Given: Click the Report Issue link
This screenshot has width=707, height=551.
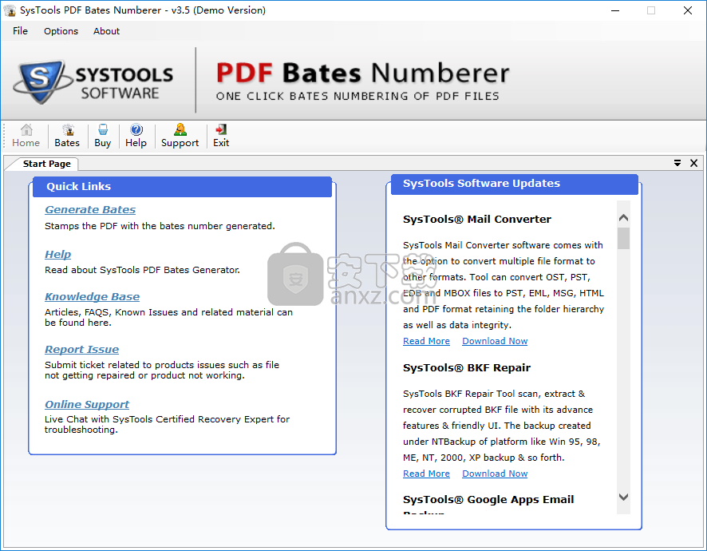Looking at the screenshot, I should pos(81,350).
